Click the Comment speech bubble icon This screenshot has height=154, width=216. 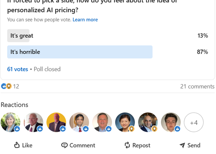coord(64,145)
